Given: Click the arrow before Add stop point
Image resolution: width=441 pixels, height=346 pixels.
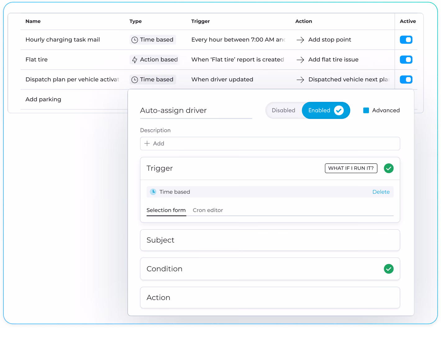Looking at the screenshot, I should point(300,40).
